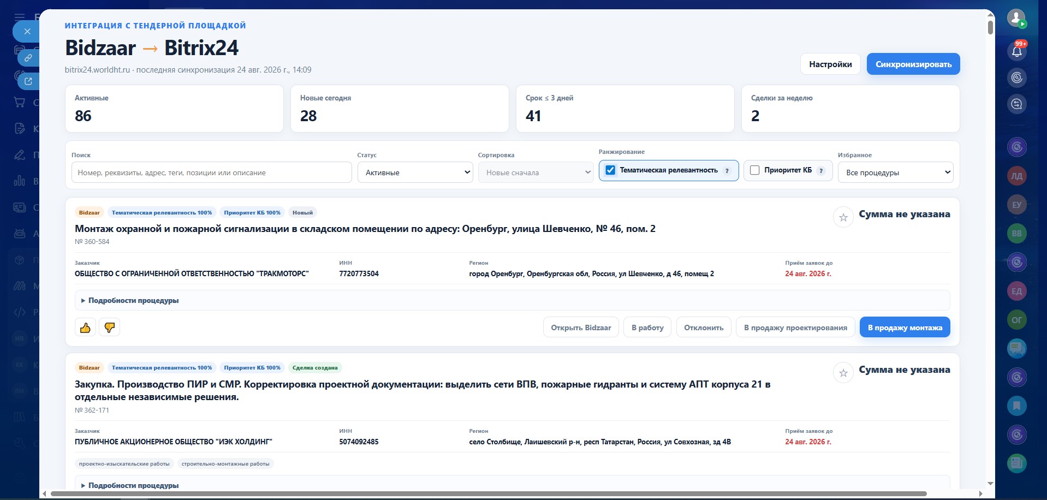The image size is (1047, 500).
Task: Show help for Тематическая релевантность ranking
Action: click(x=727, y=171)
